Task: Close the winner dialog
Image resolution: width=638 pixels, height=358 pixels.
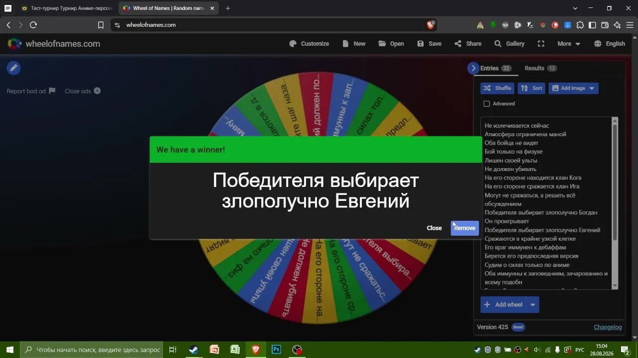Action: tap(434, 228)
